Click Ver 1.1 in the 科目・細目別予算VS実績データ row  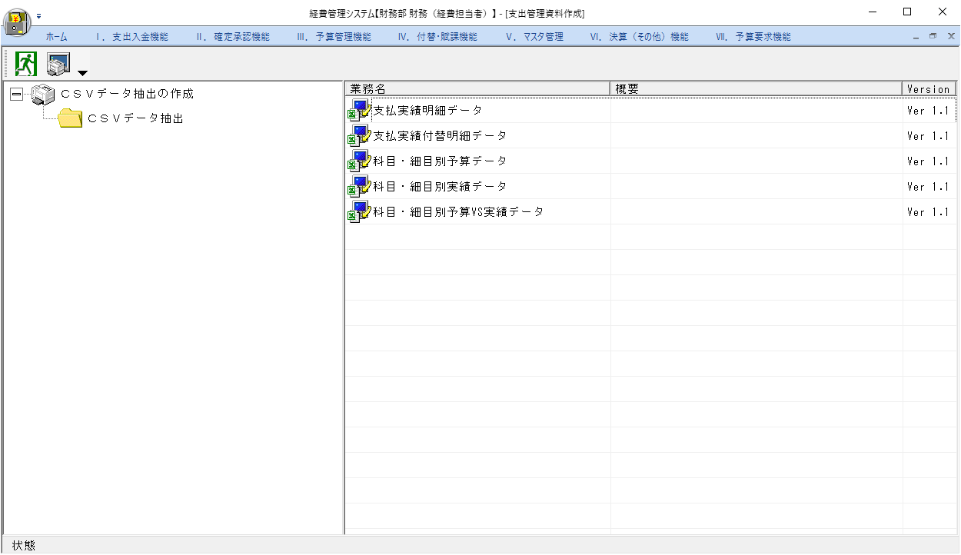pyautogui.click(x=928, y=212)
